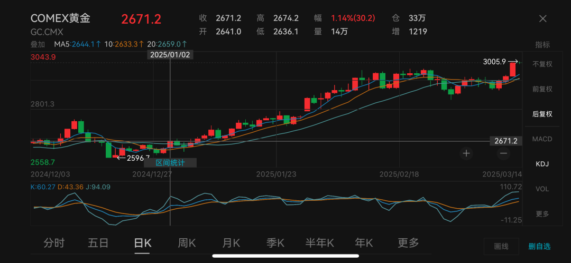
Task: Click the 2025/01/02 crosshair date marker
Action: tap(169, 55)
